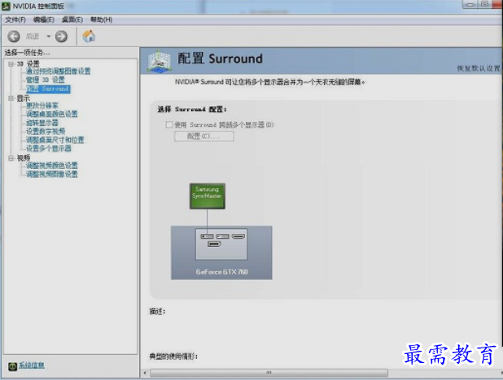503x380 pixels.
Task: Click the 恢复默认设置 link
Action: 479,68
